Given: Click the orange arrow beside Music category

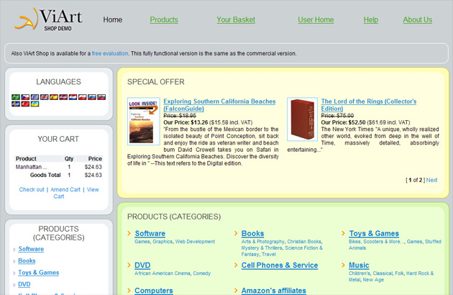Looking at the screenshot, I should coord(343,265).
